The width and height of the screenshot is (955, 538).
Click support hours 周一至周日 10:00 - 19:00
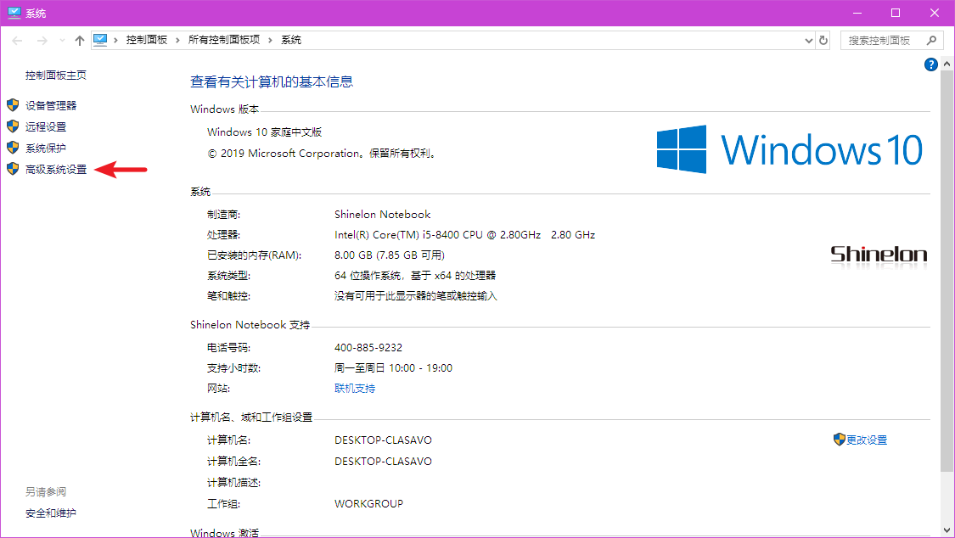(x=393, y=368)
